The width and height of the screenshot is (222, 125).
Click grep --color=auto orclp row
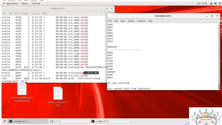point(51,78)
